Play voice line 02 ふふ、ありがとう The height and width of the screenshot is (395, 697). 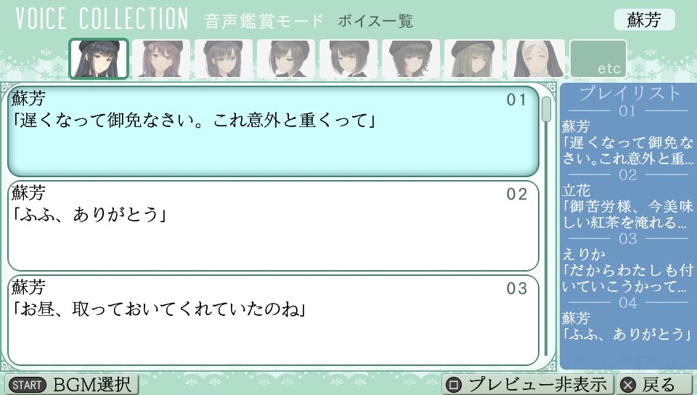point(274,226)
